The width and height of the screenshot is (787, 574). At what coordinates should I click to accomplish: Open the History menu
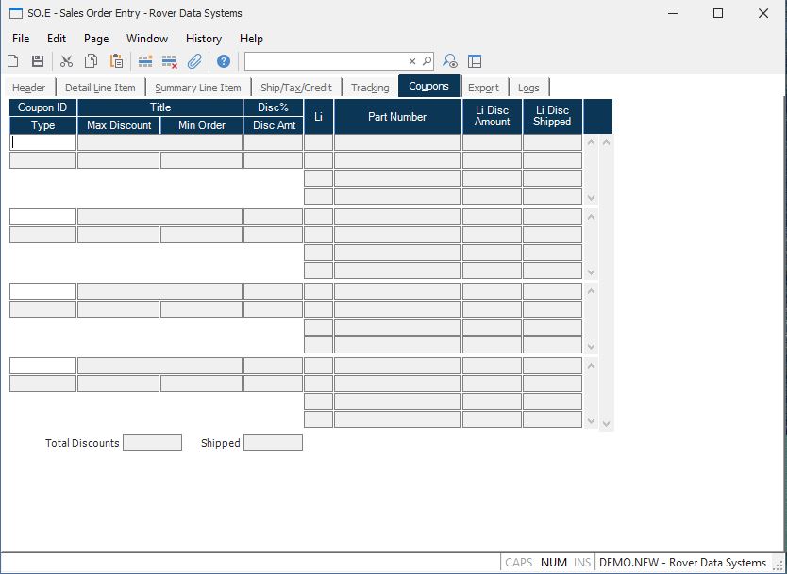tap(203, 39)
